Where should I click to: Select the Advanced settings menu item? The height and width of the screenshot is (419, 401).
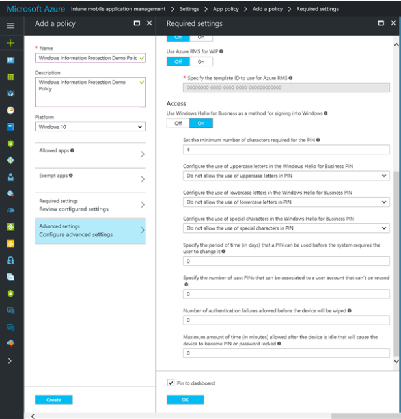[90, 231]
